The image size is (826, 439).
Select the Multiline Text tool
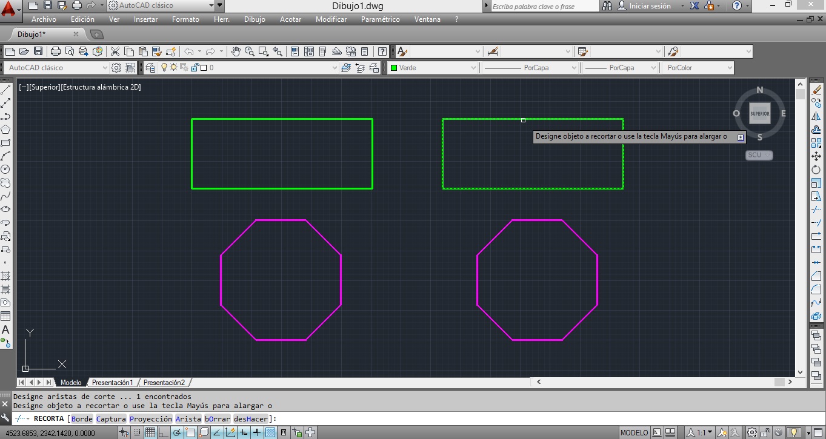click(x=6, y=330)
